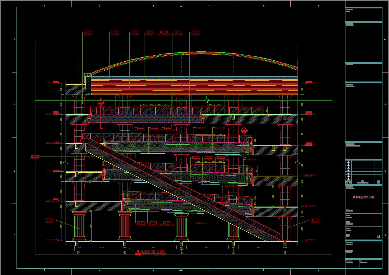The image size is (389, 275).
Task: Click the diagonal escalator in the atrium
Action: coord(180,190)
